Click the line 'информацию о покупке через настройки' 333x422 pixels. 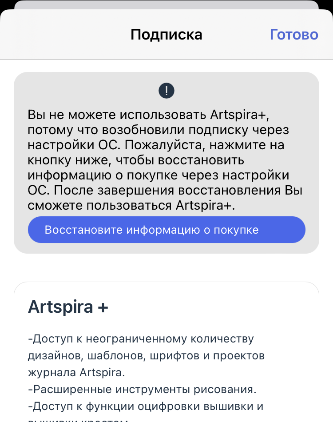pyautogui.click(x=159, y=175)
